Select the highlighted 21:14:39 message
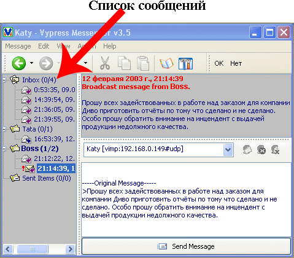This screenshot has height=258, width=294. (x=56, y=168)
